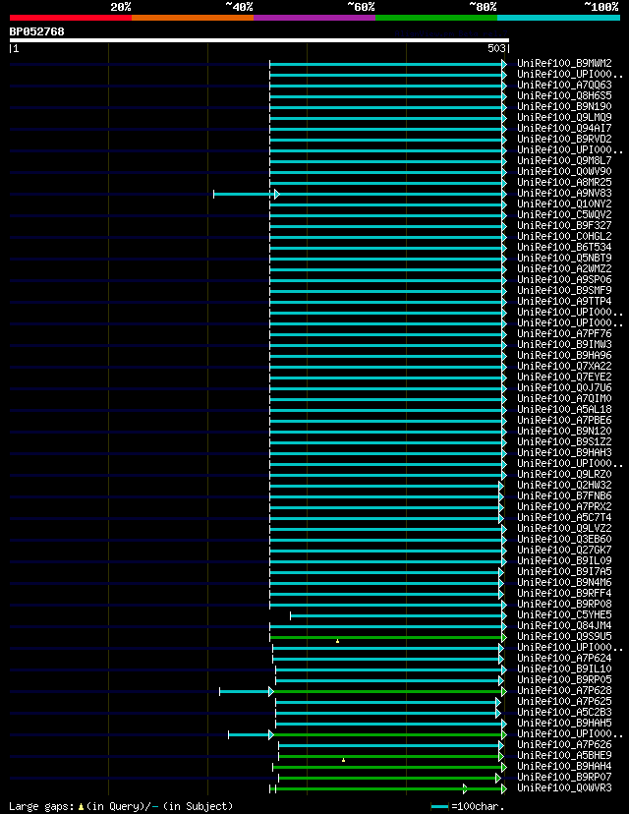This screenshot has width=629, height=814.
Task: Click the green alignment bar for Q9S9U5
Action: tap(386, 637)
